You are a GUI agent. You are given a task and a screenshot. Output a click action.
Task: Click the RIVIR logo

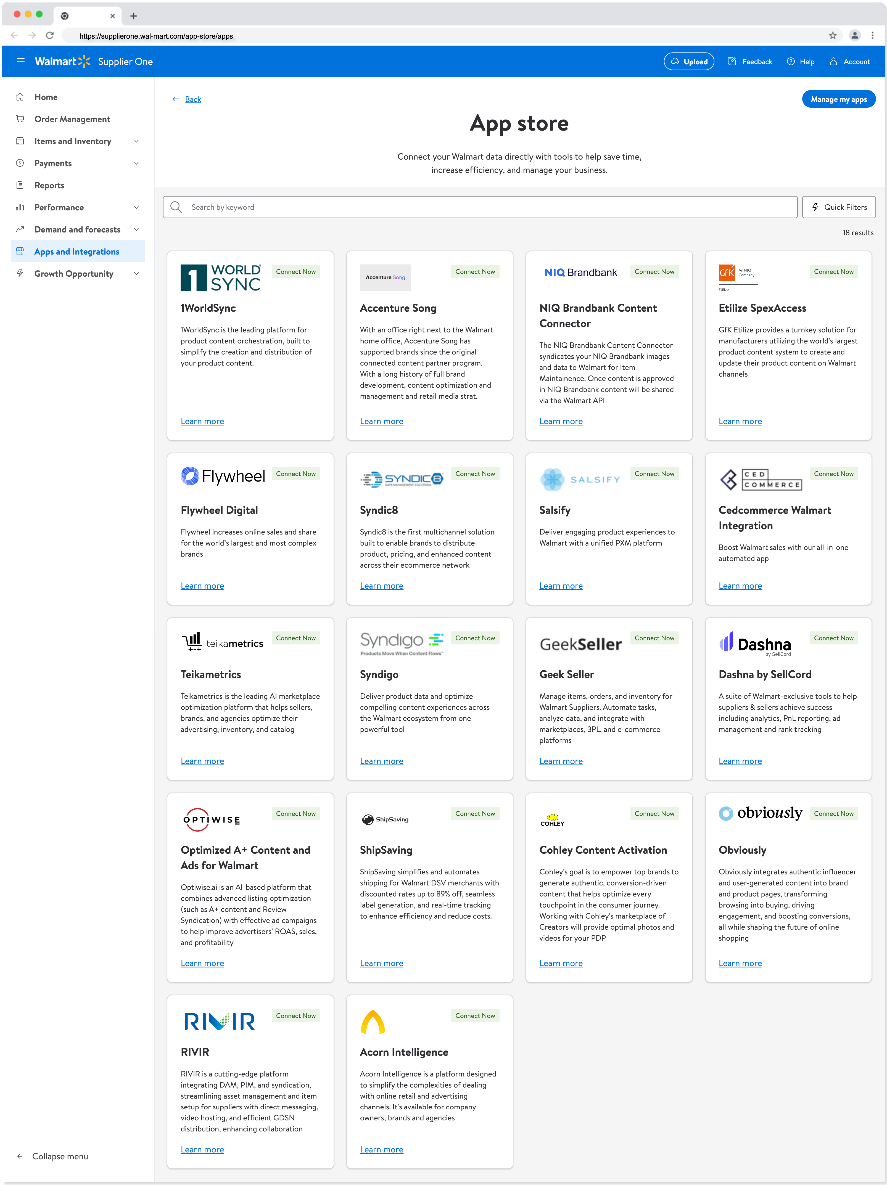(x=219, y=1021)
